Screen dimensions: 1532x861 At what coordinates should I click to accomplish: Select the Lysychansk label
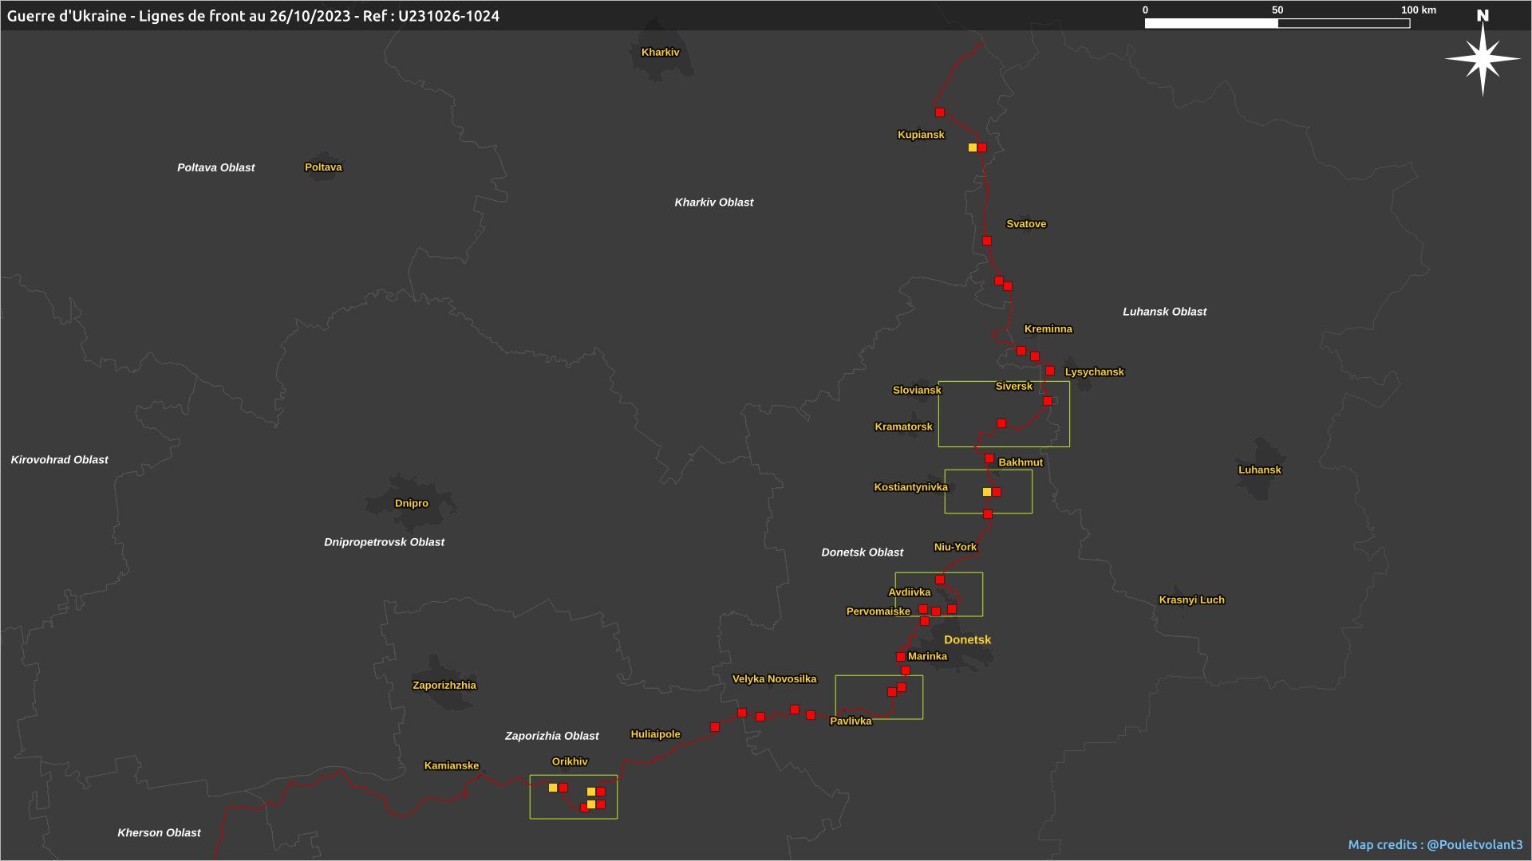[x=1095, y=372]
